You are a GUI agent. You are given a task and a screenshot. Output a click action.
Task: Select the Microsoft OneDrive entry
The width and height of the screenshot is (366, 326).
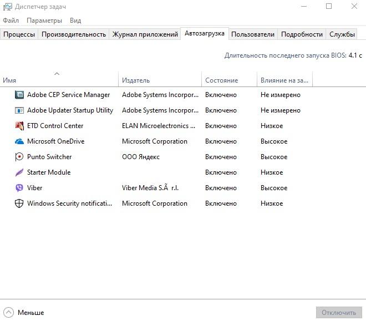[x=56, y=141]
